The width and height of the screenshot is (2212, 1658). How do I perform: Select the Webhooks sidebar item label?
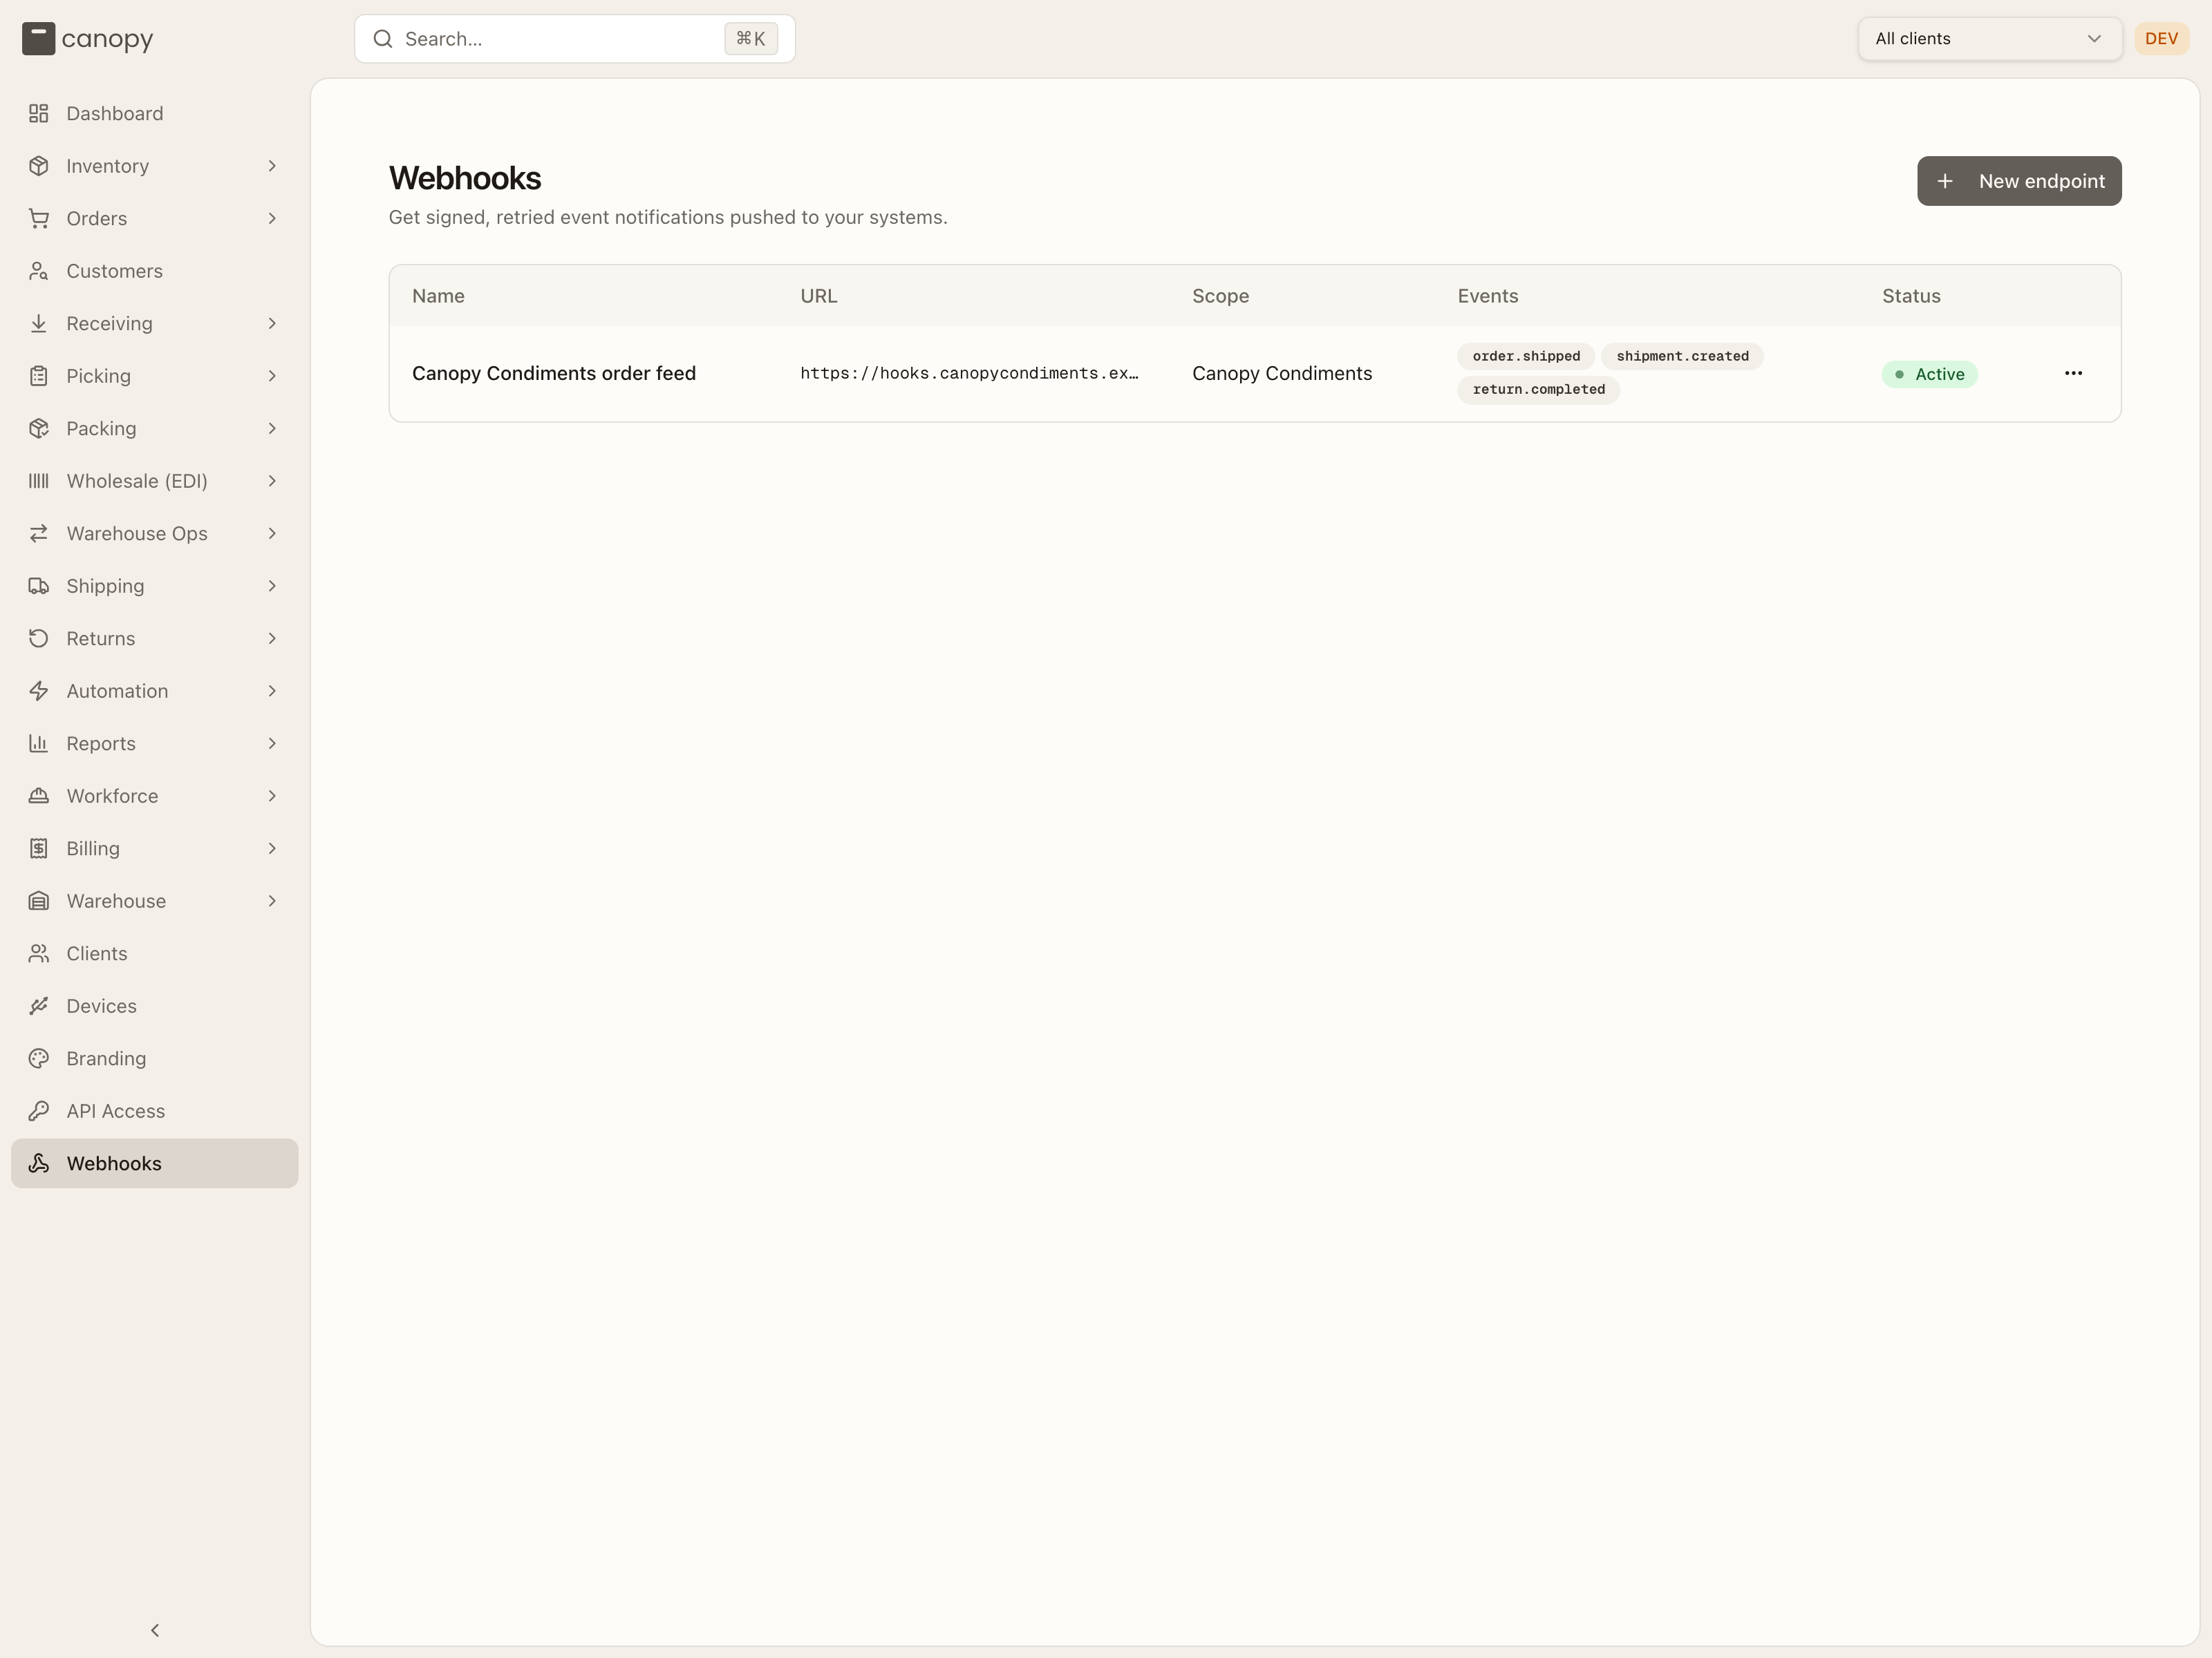click(114, 1163)
